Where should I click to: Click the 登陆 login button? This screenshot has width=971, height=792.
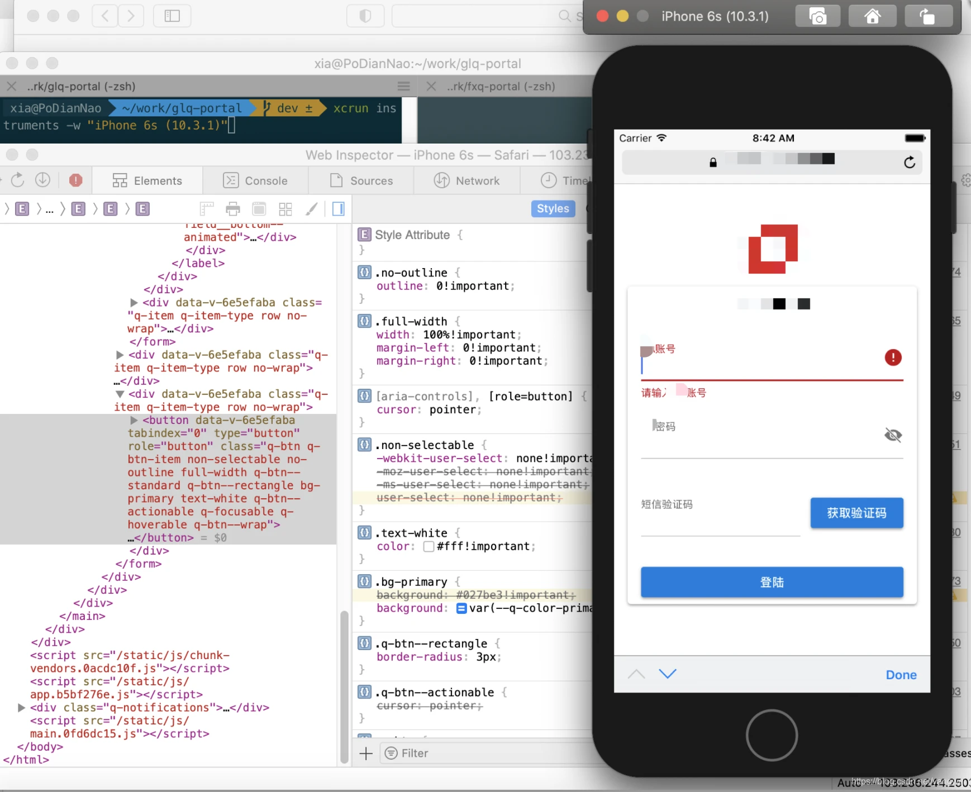tap(772, 582)
